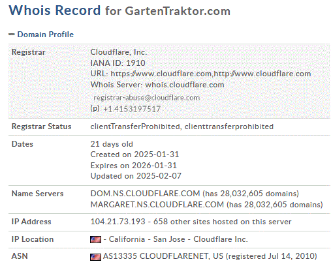Screen dimensions: 331x266
Task: Open the Whois Record heading
Action: coord(55,10)
